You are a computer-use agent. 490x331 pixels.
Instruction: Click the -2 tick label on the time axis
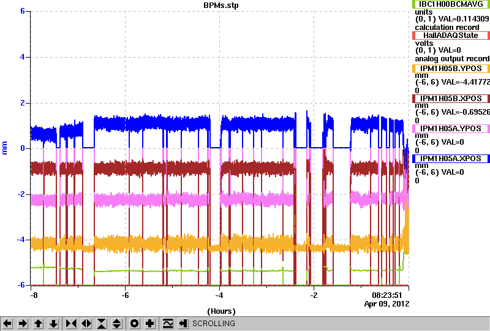click(x=314, y=295)
